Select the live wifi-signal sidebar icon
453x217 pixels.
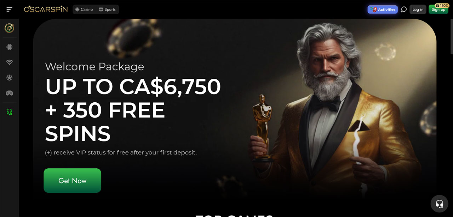(x=10, y=62)
